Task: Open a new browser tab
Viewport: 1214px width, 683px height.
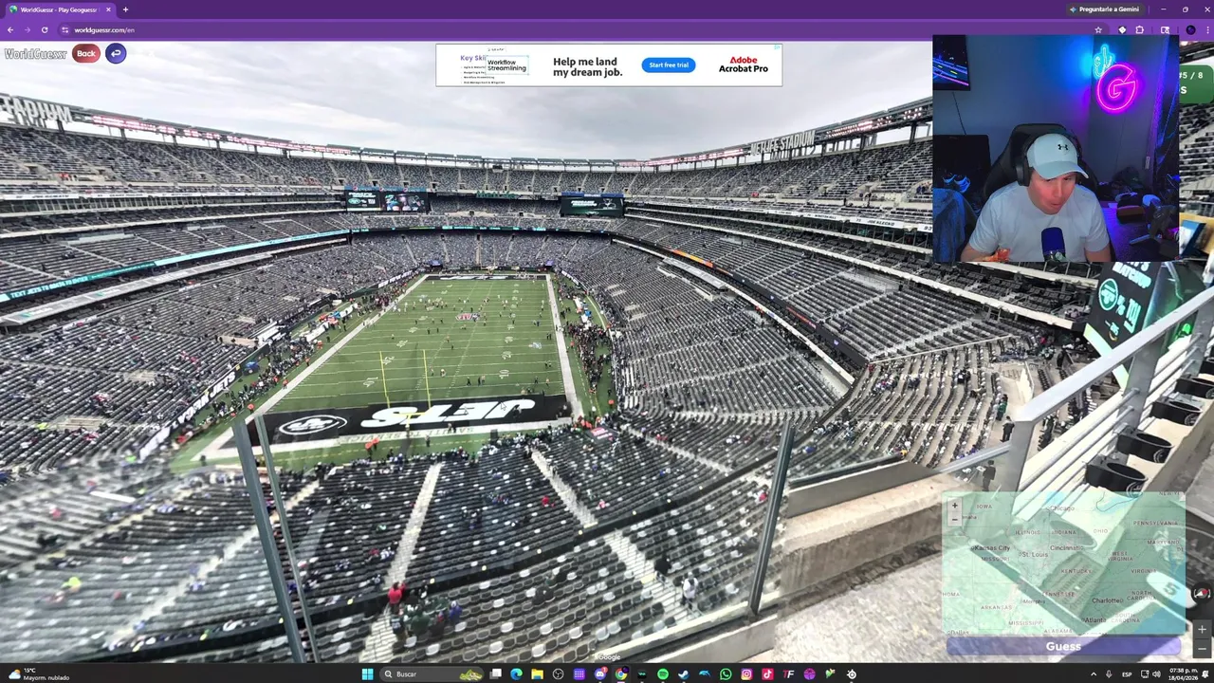Action: [125, 9]
